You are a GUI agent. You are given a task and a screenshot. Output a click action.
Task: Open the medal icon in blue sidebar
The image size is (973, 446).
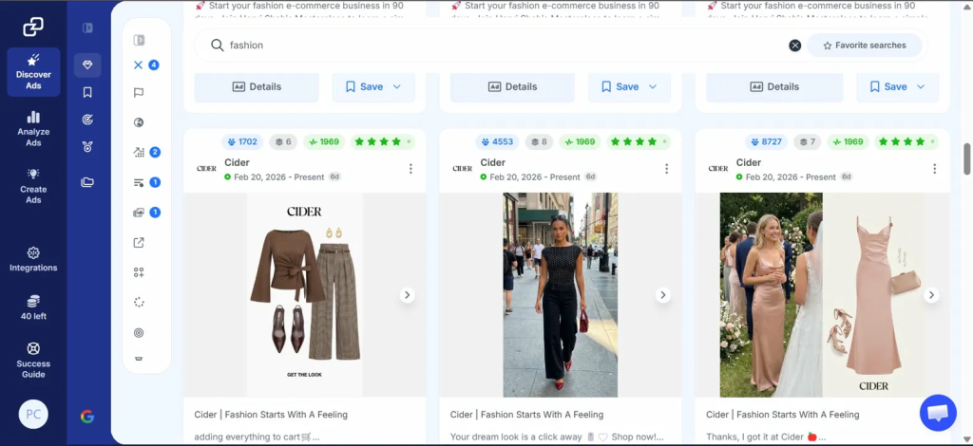[87, 147]
